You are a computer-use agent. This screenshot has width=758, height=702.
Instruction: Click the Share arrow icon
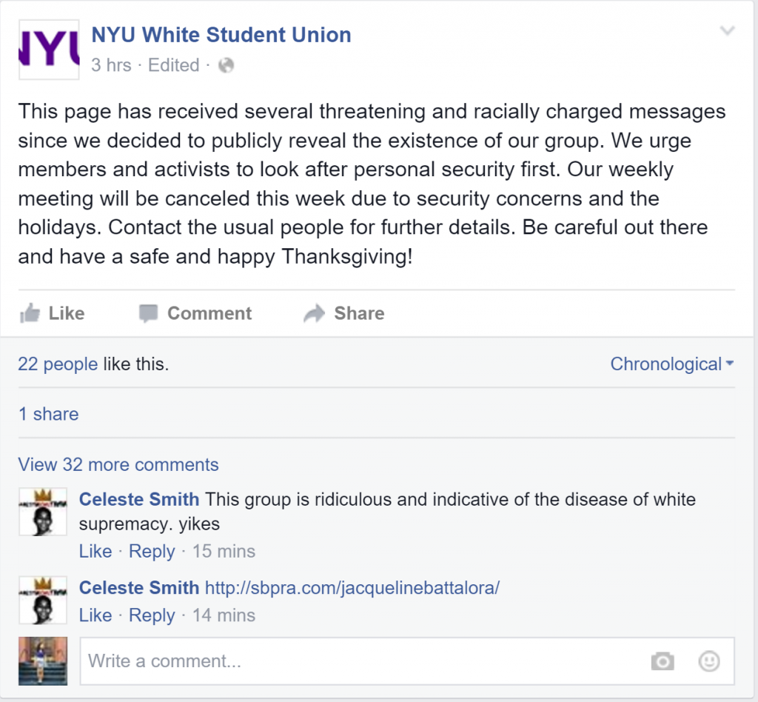pyautogui.click(x=315, y=313)
